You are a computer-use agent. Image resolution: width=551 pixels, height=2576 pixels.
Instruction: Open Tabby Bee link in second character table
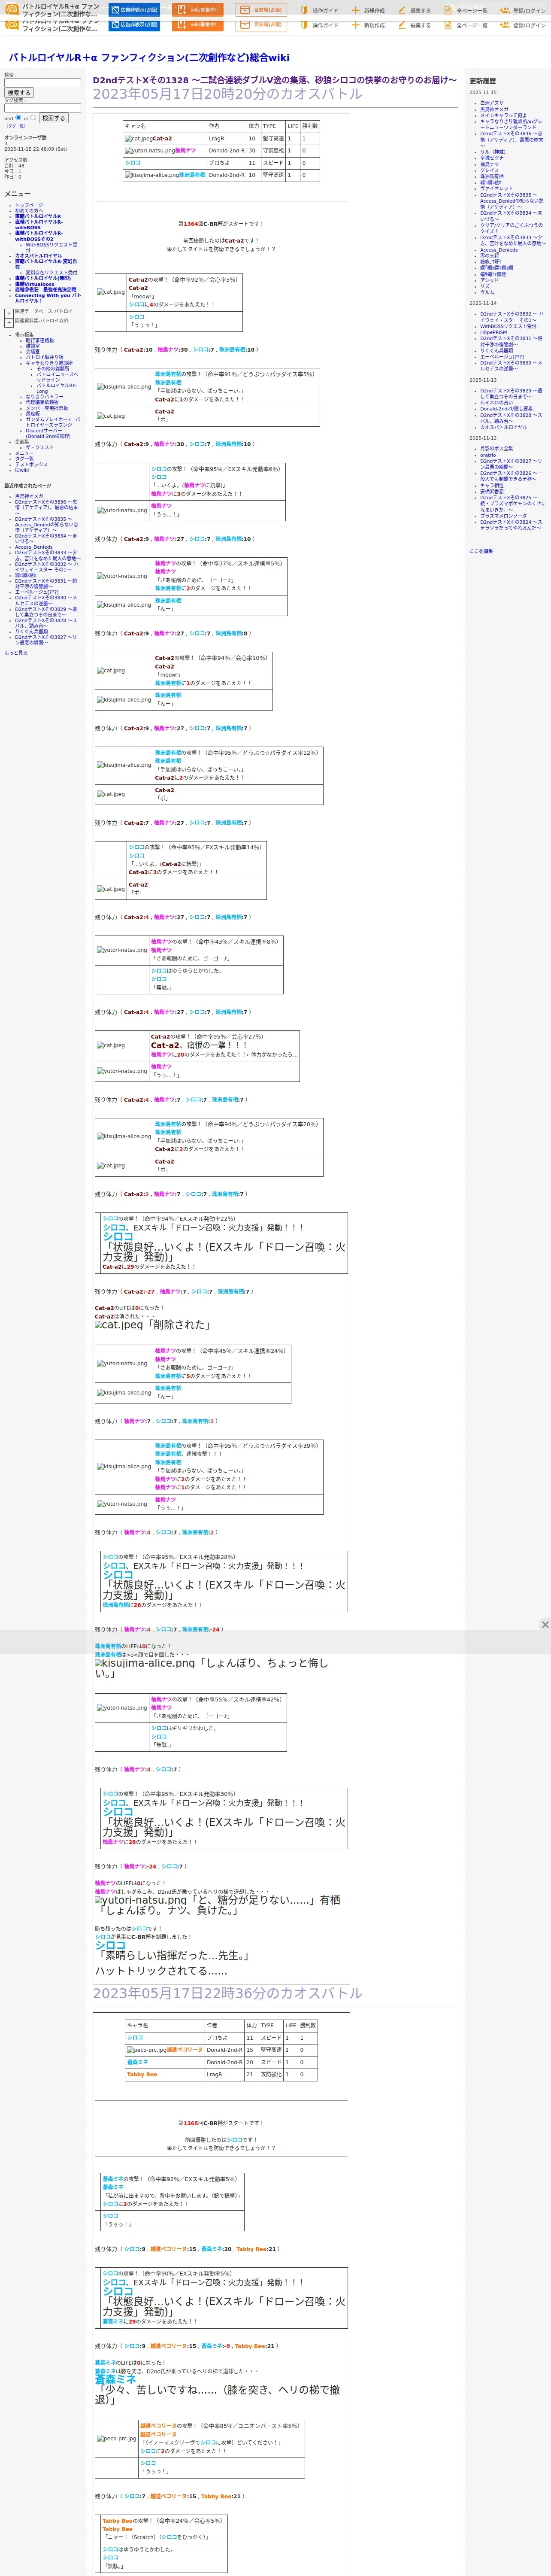pyautogui.click(x=142, y=2074)
